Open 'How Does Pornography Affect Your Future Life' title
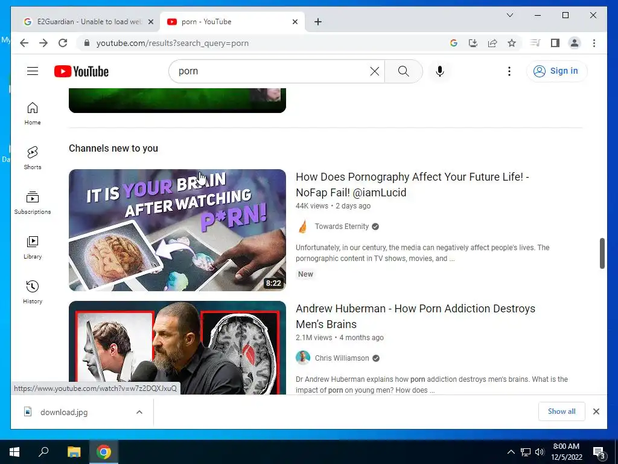 click(x=412, y=184)
